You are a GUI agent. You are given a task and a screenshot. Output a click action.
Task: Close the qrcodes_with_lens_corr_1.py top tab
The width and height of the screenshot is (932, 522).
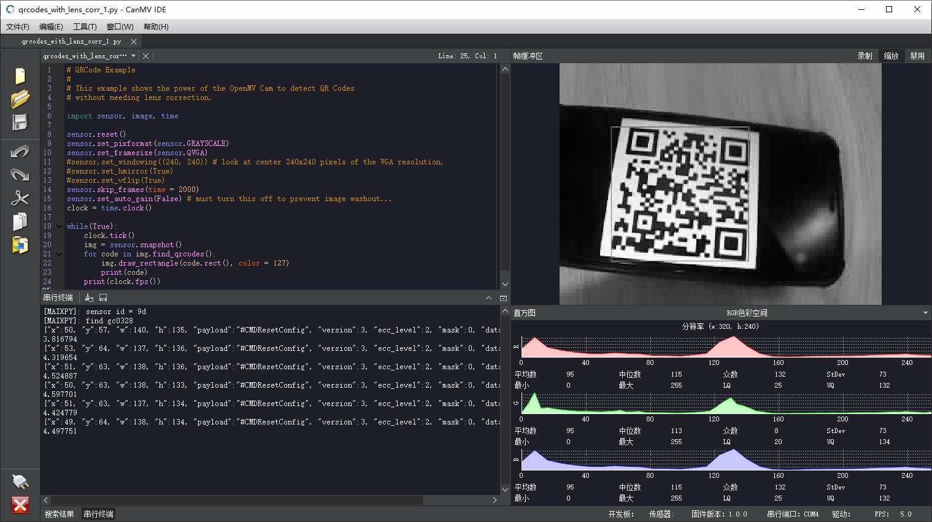pos(134,42)
